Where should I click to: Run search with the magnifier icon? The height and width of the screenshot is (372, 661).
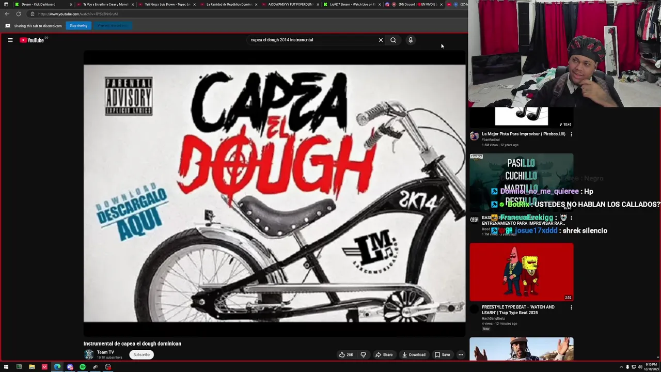pyautogui.click(x=393, y=40)
